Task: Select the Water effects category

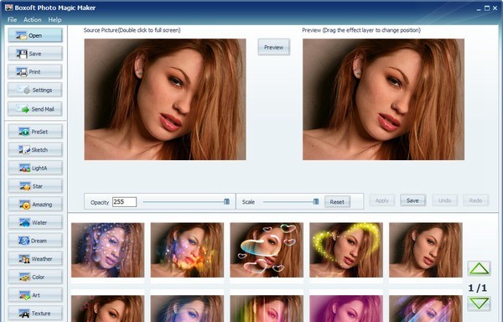Action: tap(35, 222)
